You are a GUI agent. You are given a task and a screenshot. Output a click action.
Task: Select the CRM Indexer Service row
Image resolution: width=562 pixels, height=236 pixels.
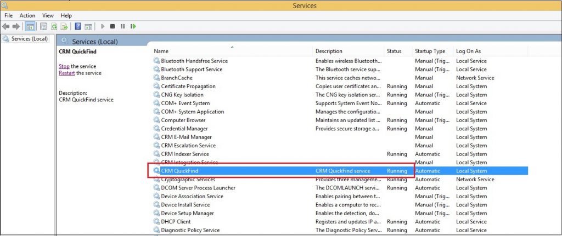185,154
